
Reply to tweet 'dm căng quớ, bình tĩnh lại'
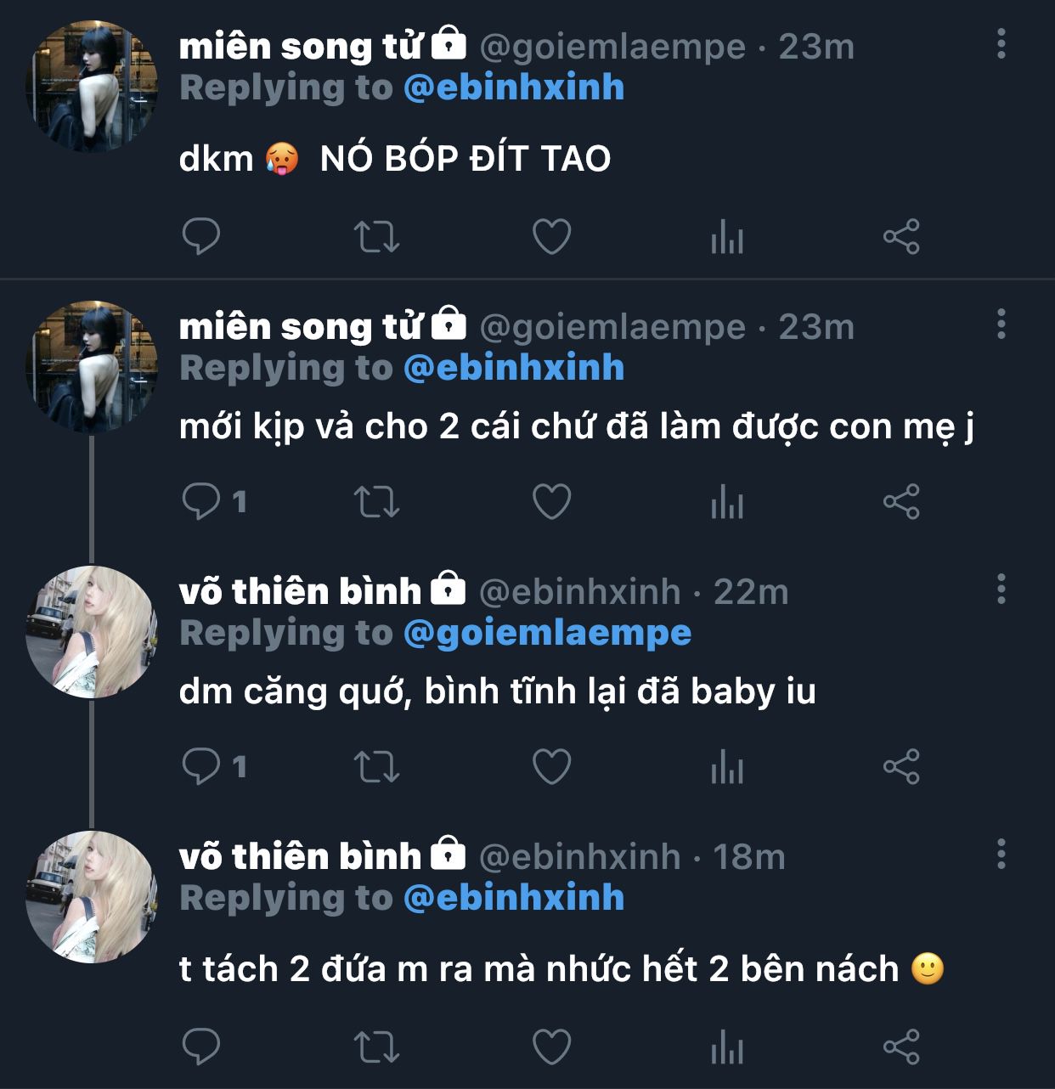tap(201, 766)
